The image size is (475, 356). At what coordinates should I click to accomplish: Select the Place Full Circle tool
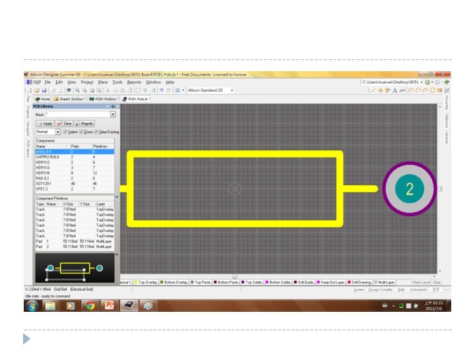point(433,90)
